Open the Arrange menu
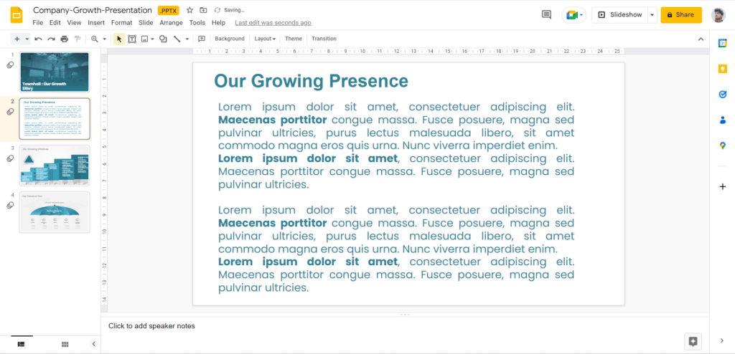The width and height of the screenshot is (735, 354). [171, 22]
